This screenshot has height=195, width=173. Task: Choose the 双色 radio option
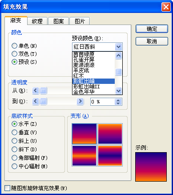coord(24,54)
